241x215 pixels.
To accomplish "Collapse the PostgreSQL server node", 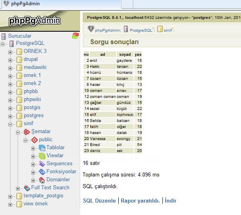I will click(x=3, y=44).
